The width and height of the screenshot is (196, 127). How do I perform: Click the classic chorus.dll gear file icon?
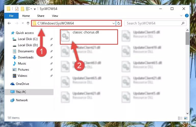coord(65,36)
